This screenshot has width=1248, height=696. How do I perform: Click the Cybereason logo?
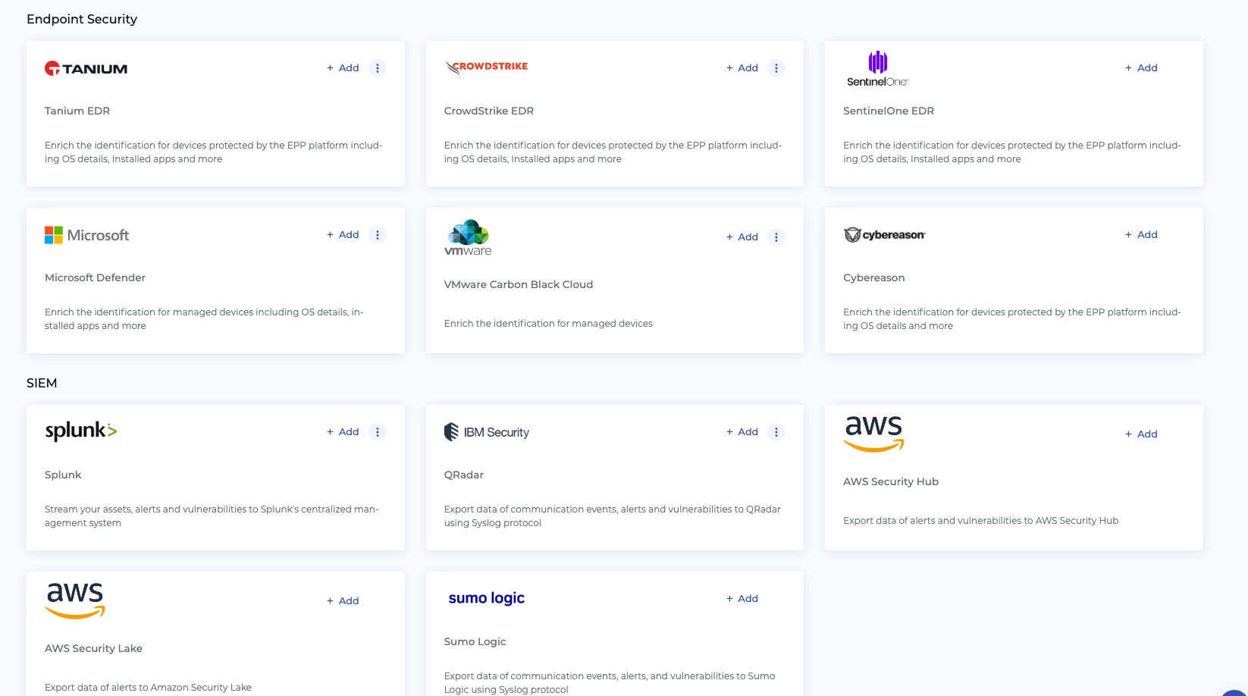(885, 235)
